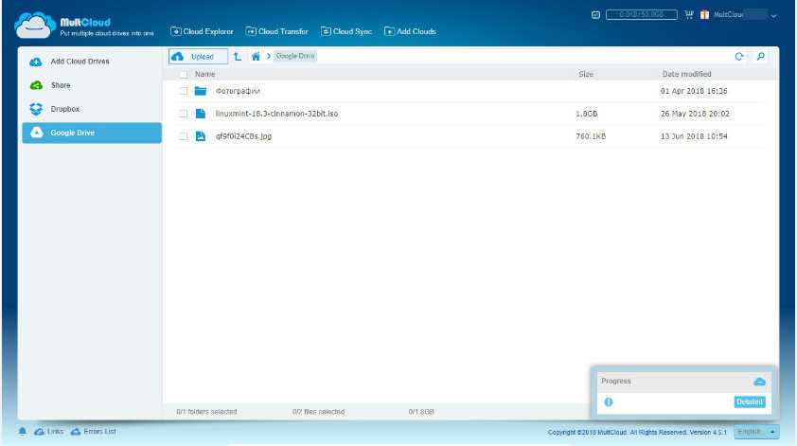Open the Cloud Sync tab
Image resolution: width=797 pixels, height=446 pixels.
click(x=346, y=31)
